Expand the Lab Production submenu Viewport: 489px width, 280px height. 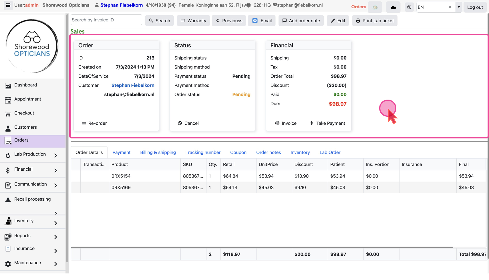point(55,155)
